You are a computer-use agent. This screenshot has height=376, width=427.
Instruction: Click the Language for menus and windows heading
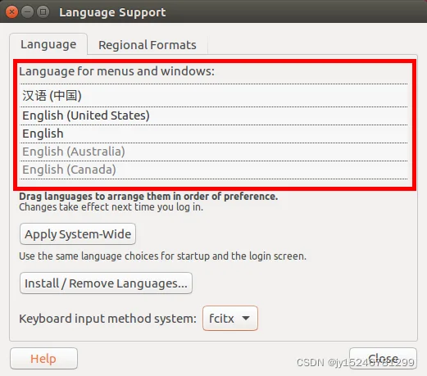pos(116,71)
